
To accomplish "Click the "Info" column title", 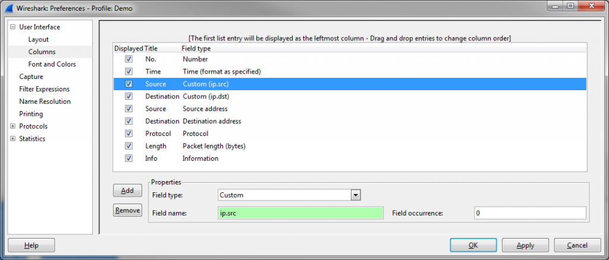I will coord(151,158).
